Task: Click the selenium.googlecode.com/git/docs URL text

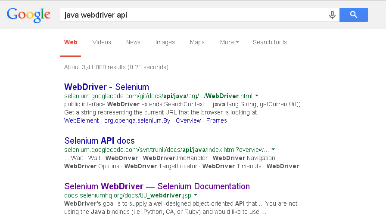Action: click(158, 96)
